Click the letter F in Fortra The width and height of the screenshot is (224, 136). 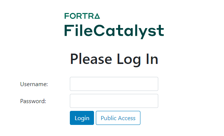click(66, 16)
